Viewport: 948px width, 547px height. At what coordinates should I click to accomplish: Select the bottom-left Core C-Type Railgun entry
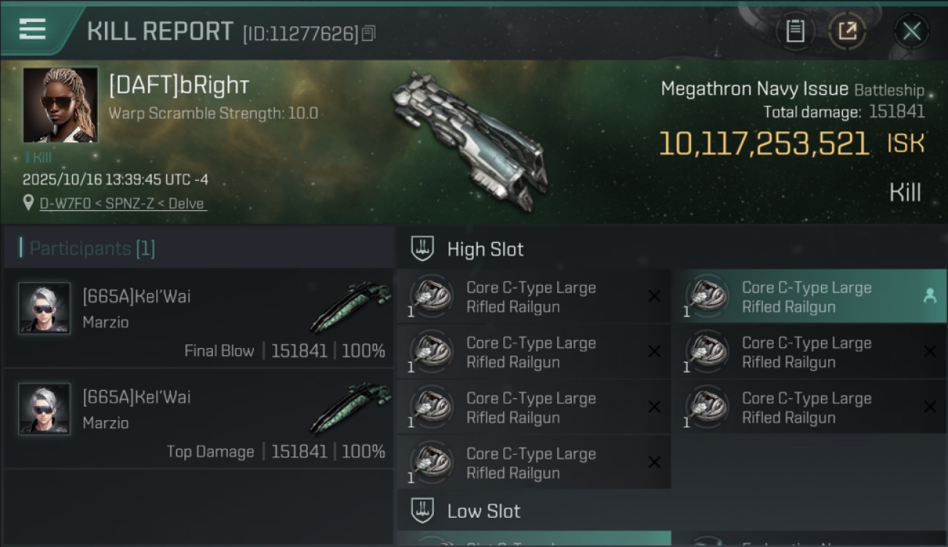[534, 462]
